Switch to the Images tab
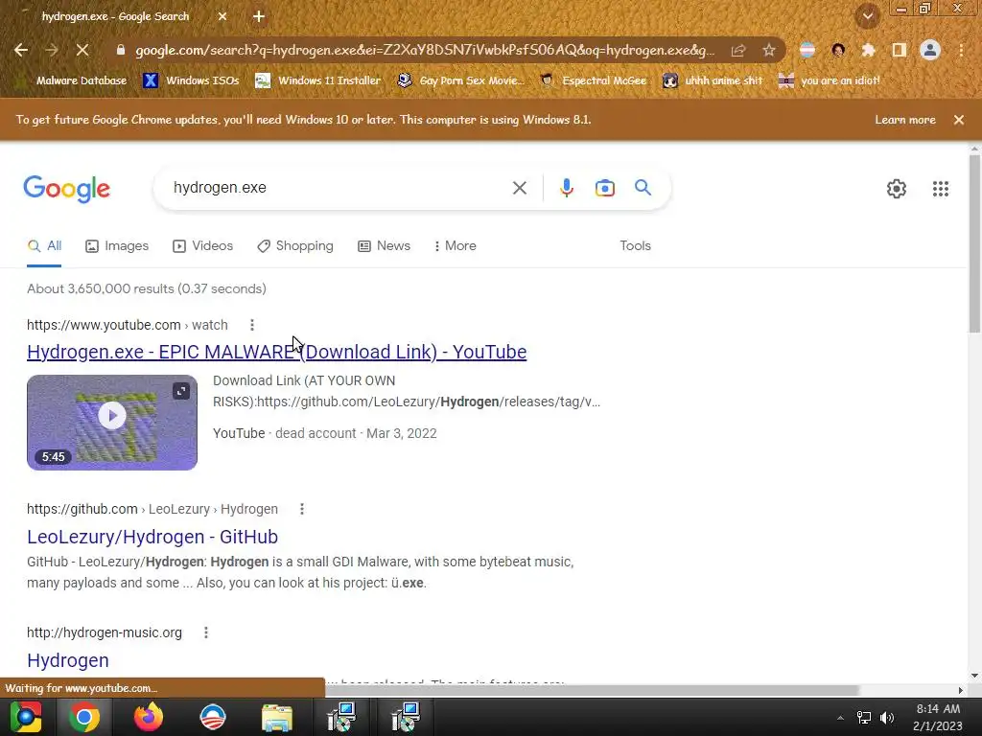The width and height of the screenshot is (982, 736). pos(117,246)
